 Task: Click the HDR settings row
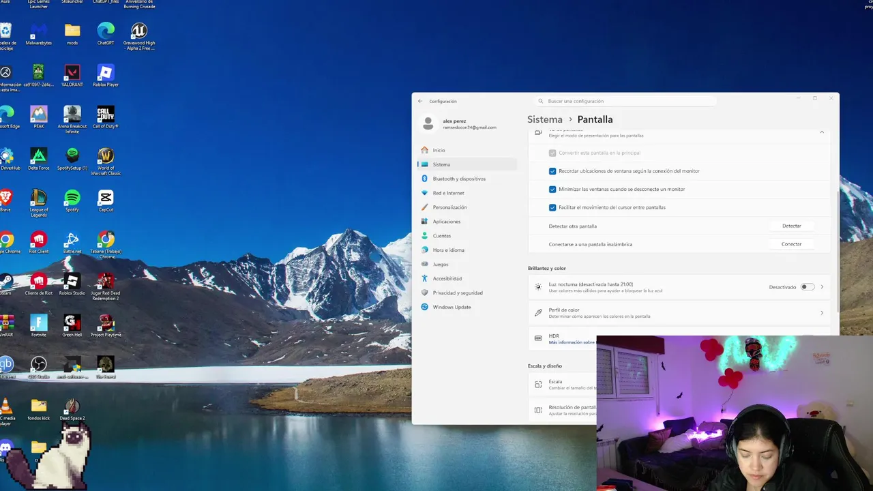pyautogui.click(x=563, y=339)
